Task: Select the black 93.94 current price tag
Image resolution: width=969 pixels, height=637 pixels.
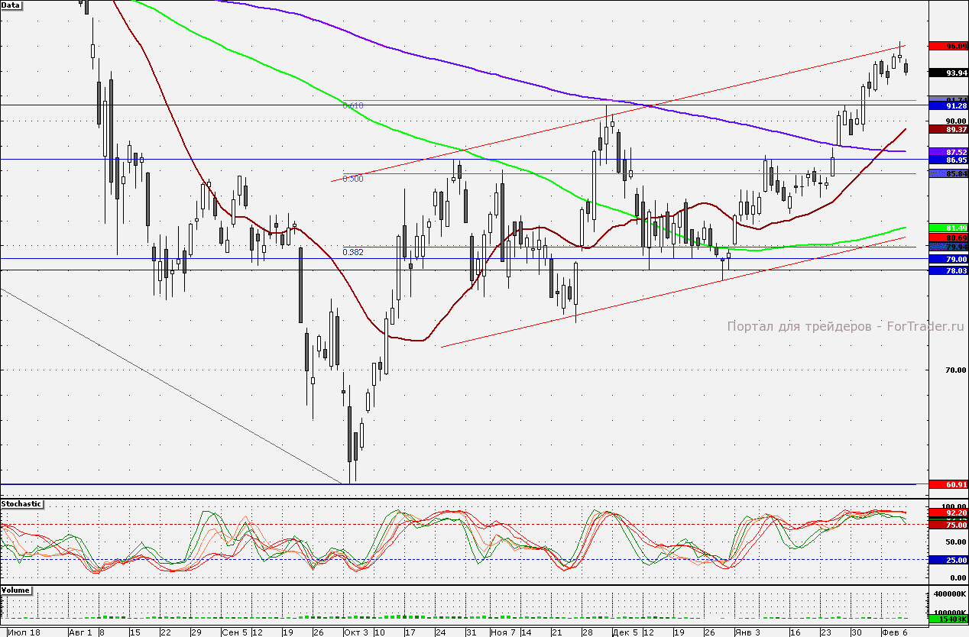Action: point(947,73)
